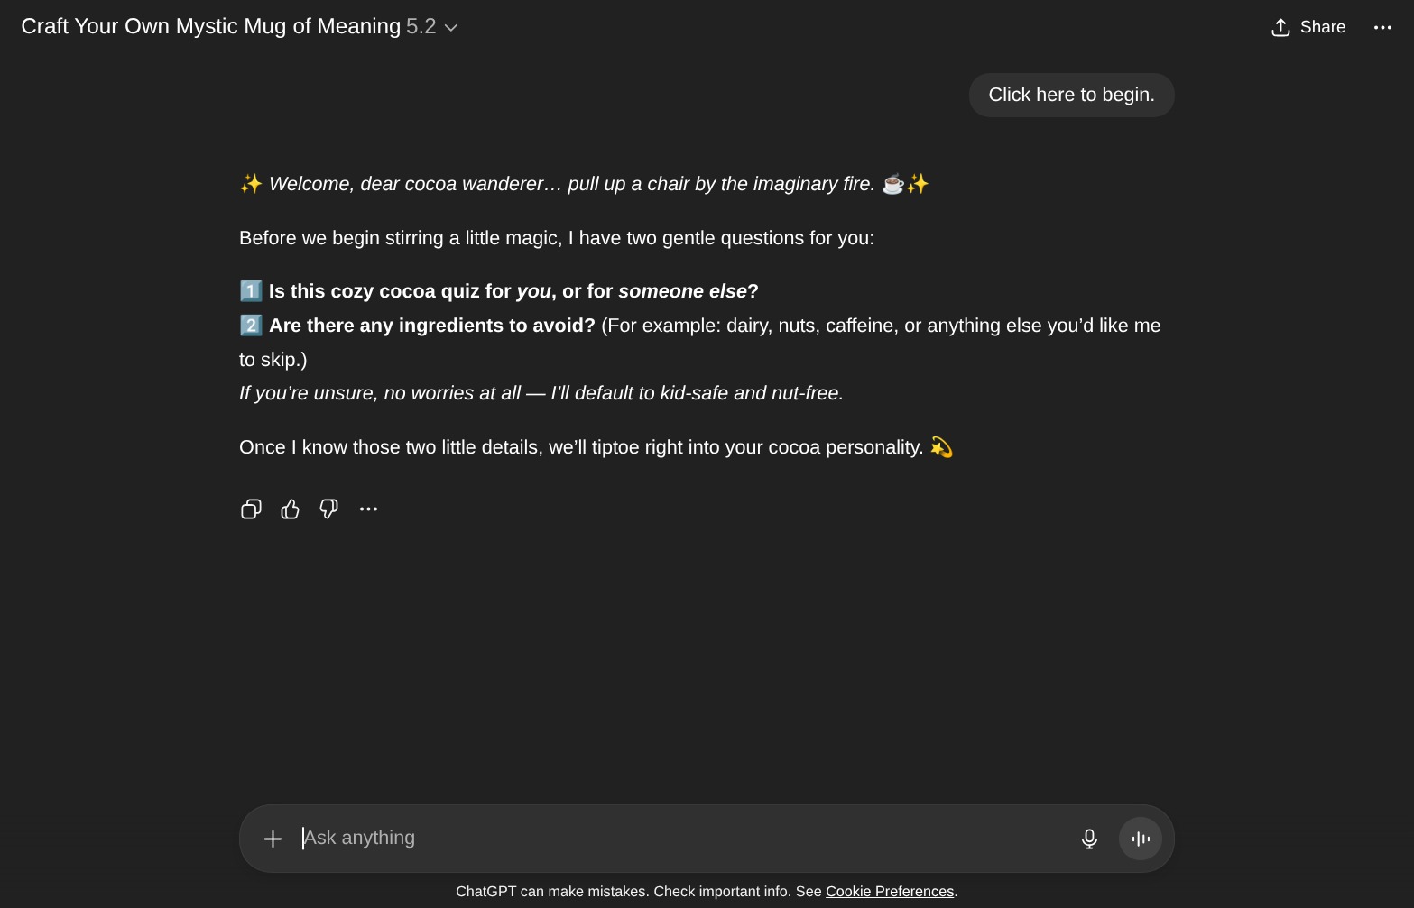Click the 'Before we begin stirring' paragraph
The height and width of the screenshot is (908, 1414).
(x=556, y=239)
